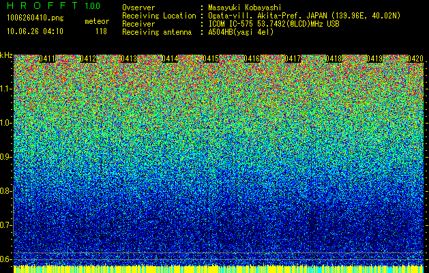Viewport: 429px width, 273px height.
Task: Click the 0.7 frequency axis label
Action: coord(5,225)
